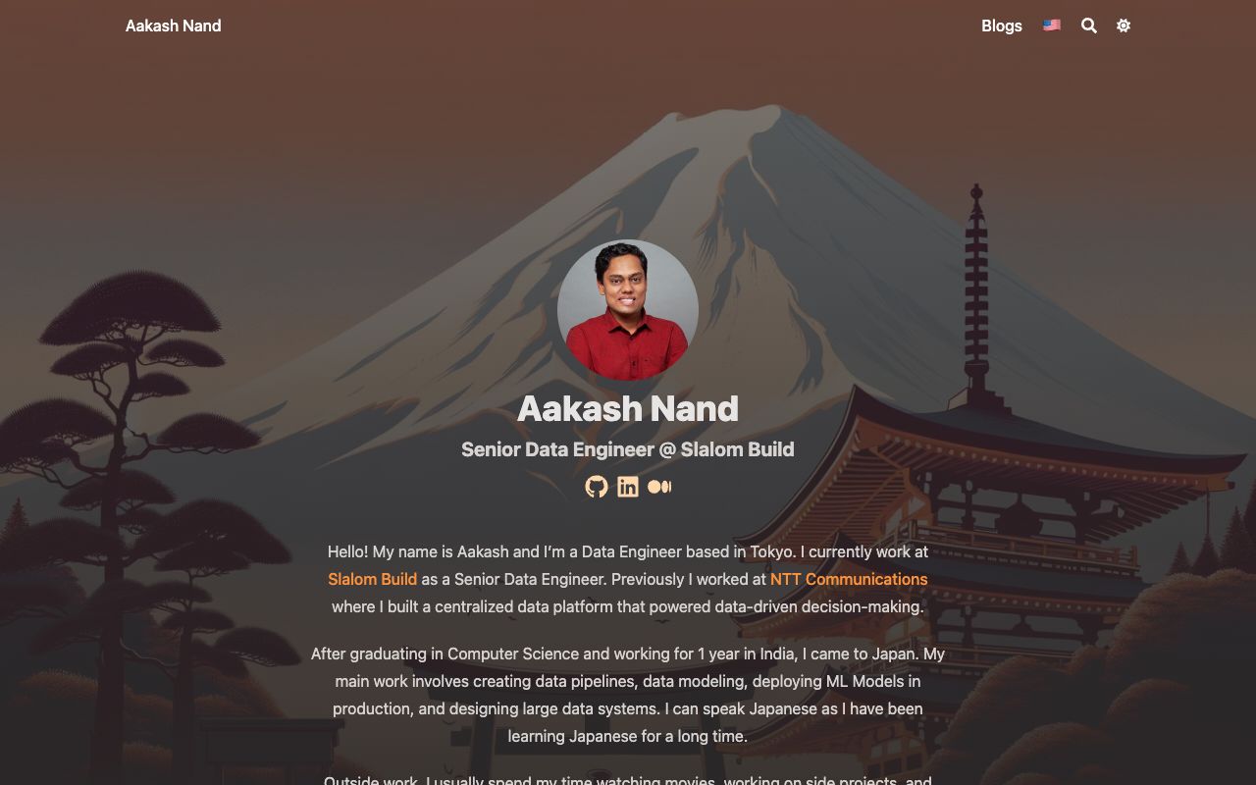1256x785 pixels.
Task: Open the GitHub profile icon
Action: coord(597,487)
